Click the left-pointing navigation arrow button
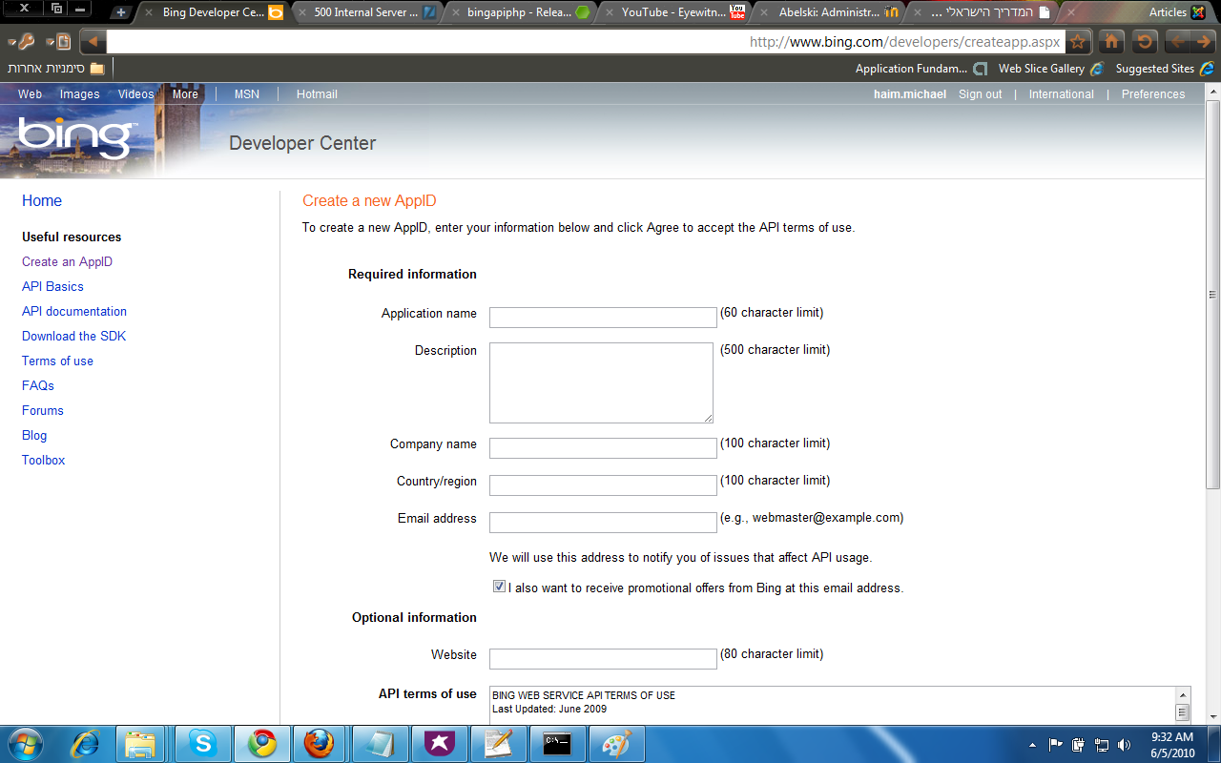 pyautogui.click(x=1179, y=42)
